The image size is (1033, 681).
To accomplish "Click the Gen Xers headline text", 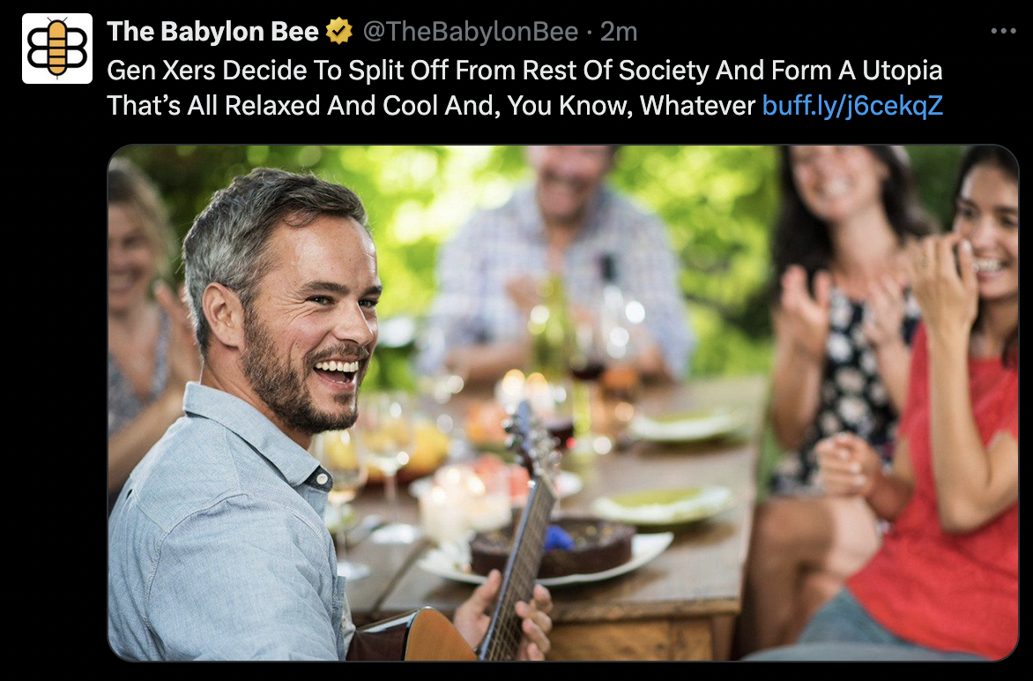I will point(524,87).
